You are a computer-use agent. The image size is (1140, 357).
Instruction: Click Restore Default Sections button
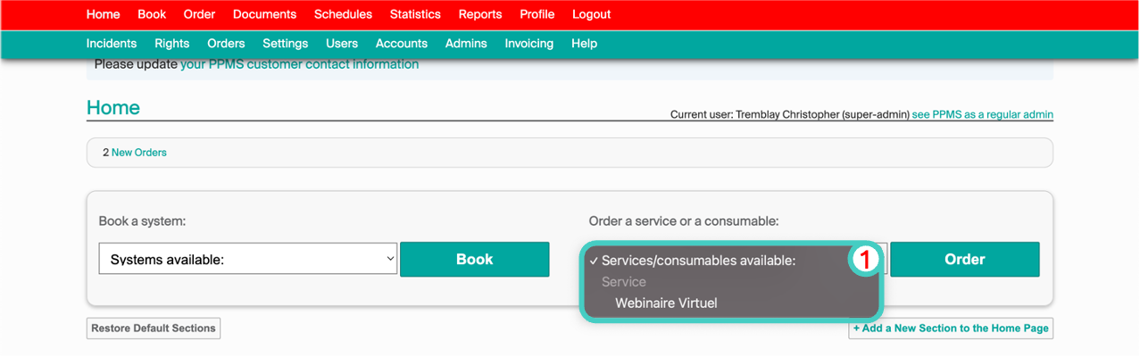click(x=154, y=328)
